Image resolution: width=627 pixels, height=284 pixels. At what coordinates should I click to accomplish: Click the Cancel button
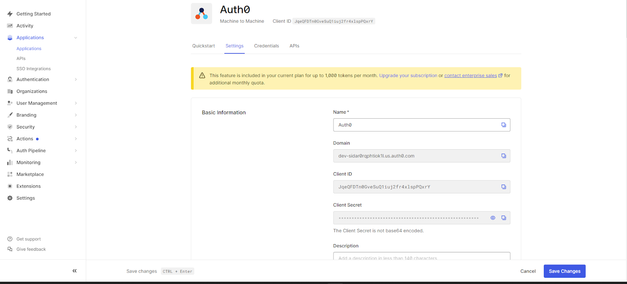tap(528, 271)
